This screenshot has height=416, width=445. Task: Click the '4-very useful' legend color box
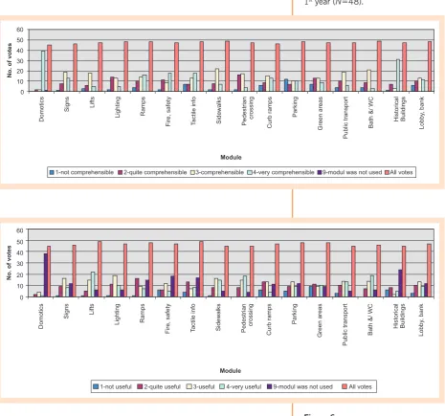(x=222, y=386)
